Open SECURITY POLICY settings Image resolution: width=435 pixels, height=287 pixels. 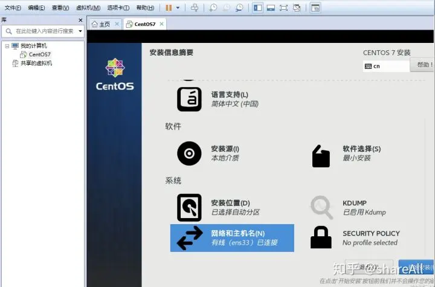[355, 238]
